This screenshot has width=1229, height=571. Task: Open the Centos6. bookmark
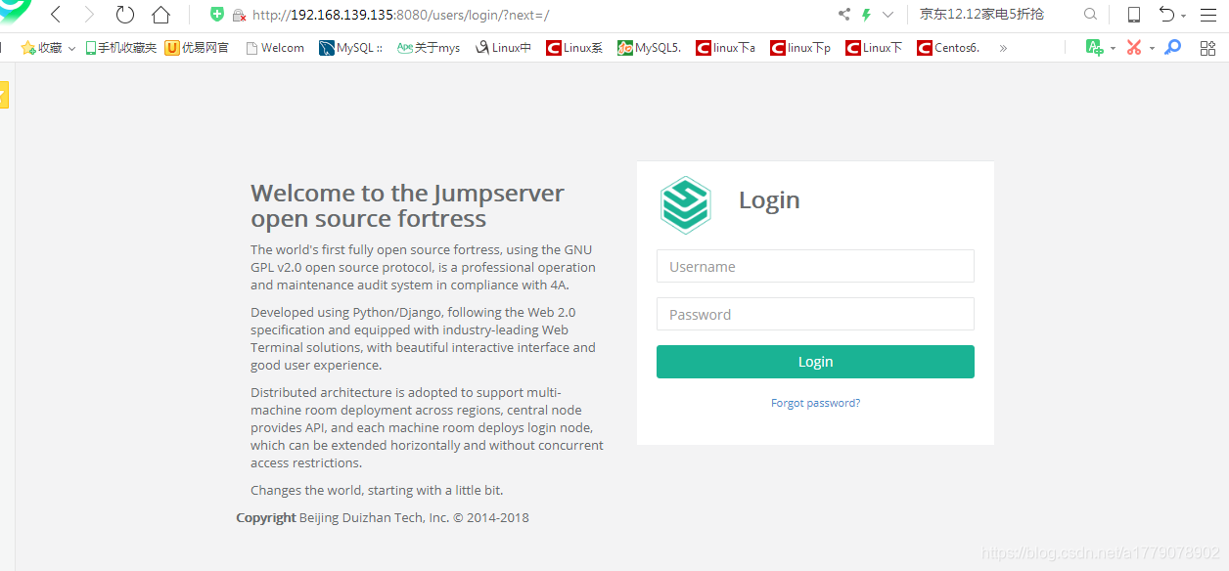click(x=948, y=48)
